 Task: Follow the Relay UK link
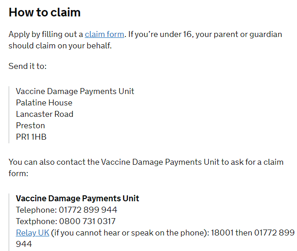coord(32,233)
